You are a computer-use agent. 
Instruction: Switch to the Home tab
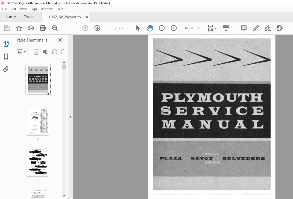coord(10,17)
